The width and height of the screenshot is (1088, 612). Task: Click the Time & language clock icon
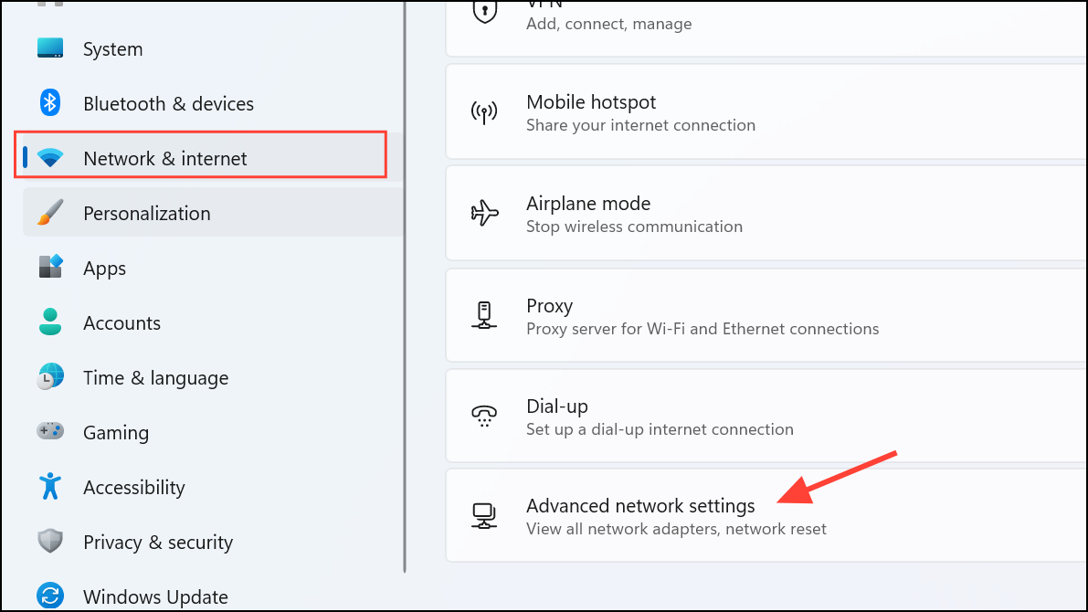[x=49, y=377]
